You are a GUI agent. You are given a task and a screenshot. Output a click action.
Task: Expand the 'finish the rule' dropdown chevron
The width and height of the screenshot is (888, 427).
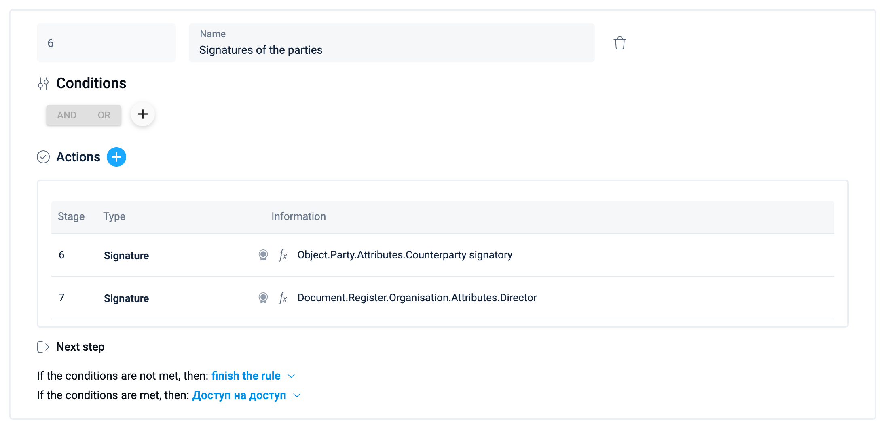coord(291,376)
